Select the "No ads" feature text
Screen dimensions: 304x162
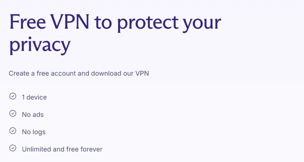click(33, 115)
